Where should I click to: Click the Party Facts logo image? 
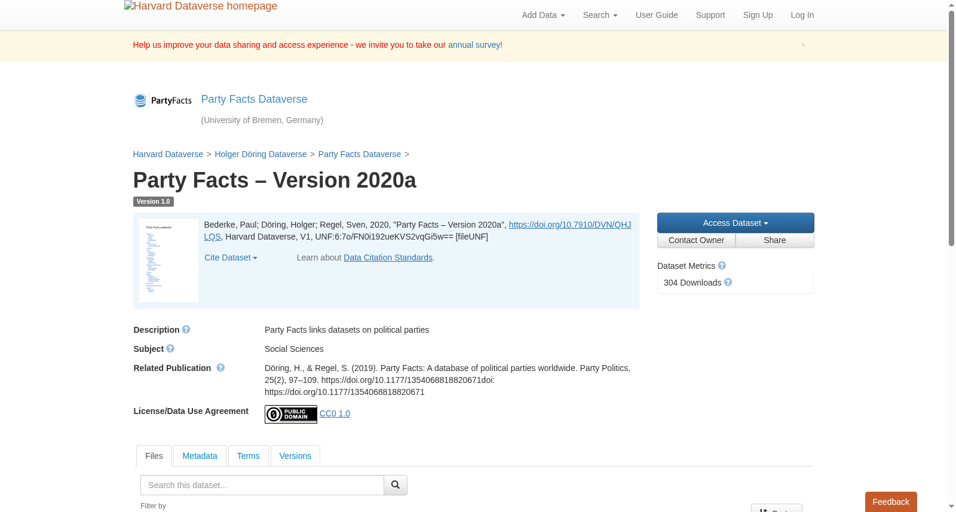(x=163, y=101)
